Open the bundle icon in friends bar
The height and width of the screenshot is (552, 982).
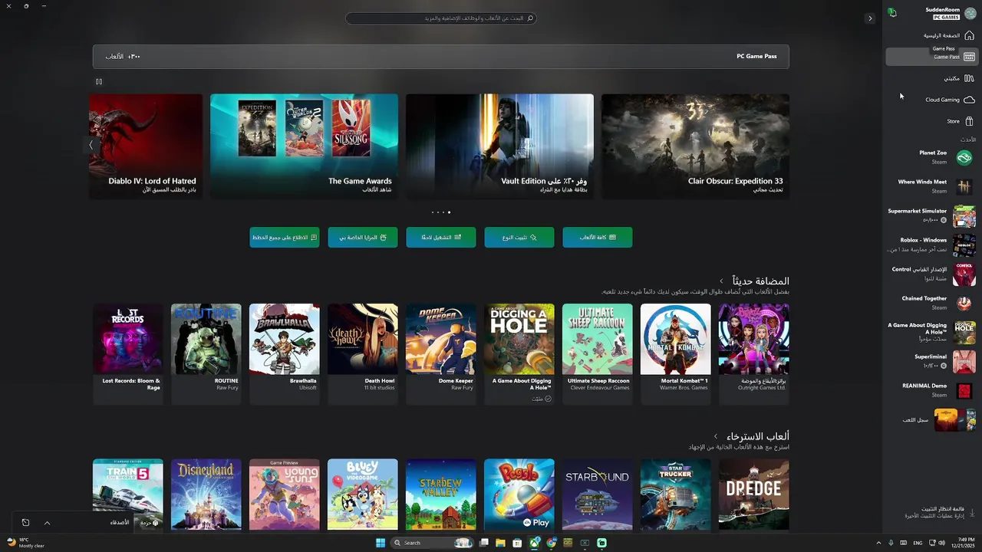(x=156, y=522)
